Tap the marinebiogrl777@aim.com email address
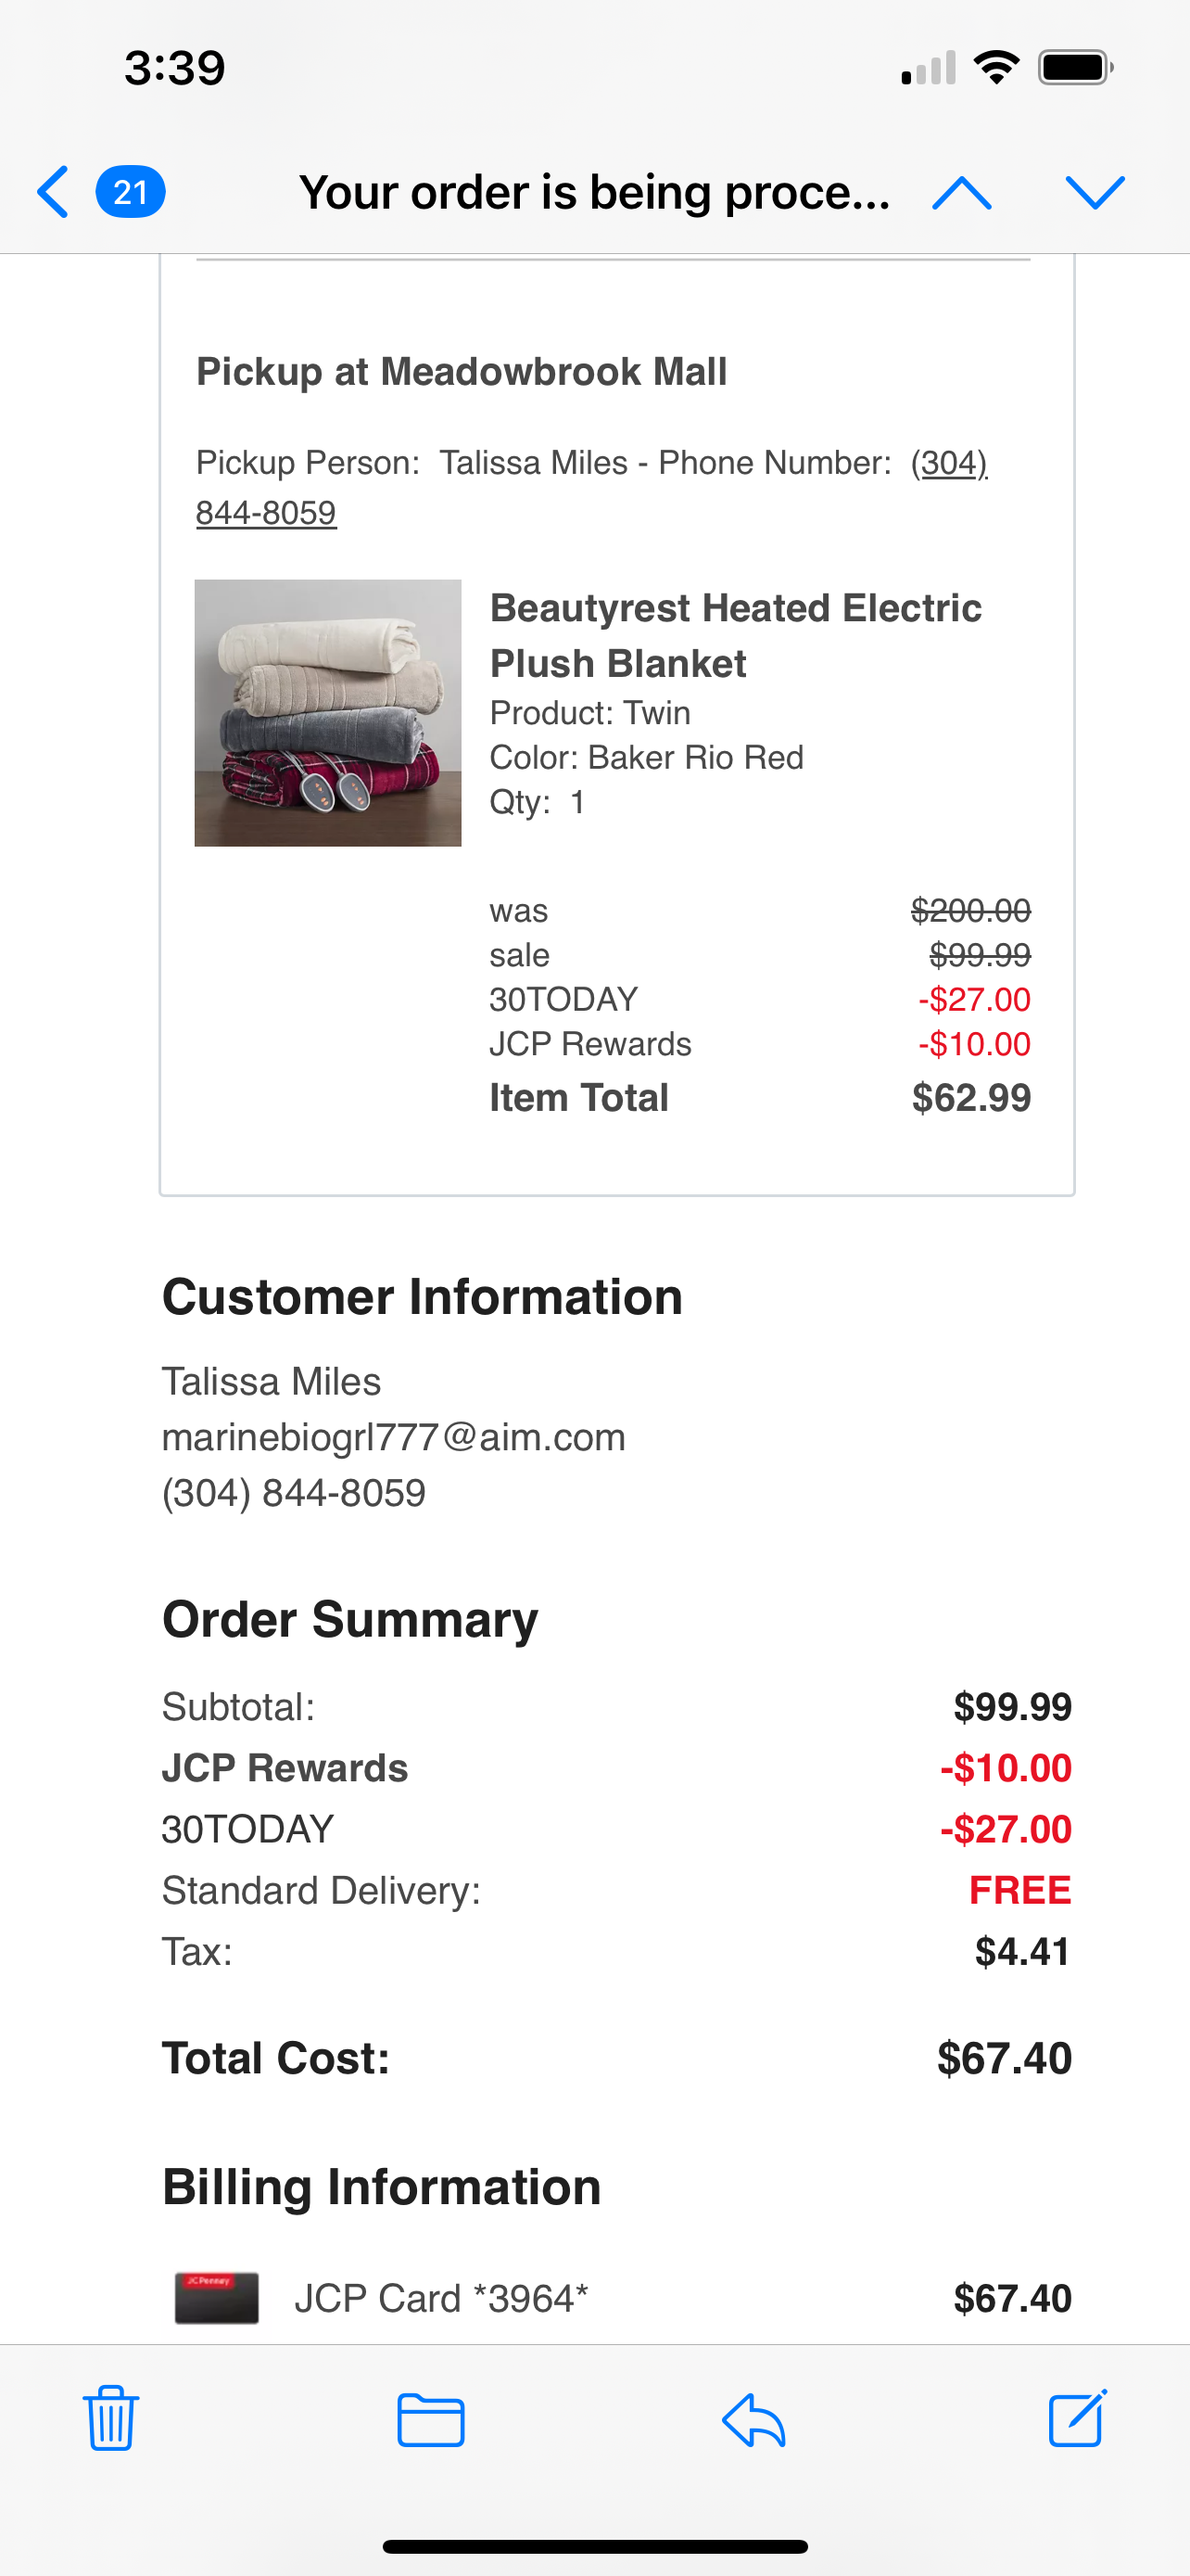 (x=394, y=1437)
